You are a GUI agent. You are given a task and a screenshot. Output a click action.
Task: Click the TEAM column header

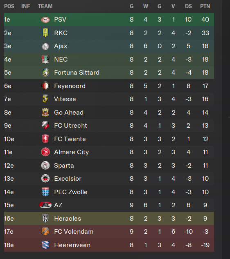pyautogui.click(x=45, y=6)
